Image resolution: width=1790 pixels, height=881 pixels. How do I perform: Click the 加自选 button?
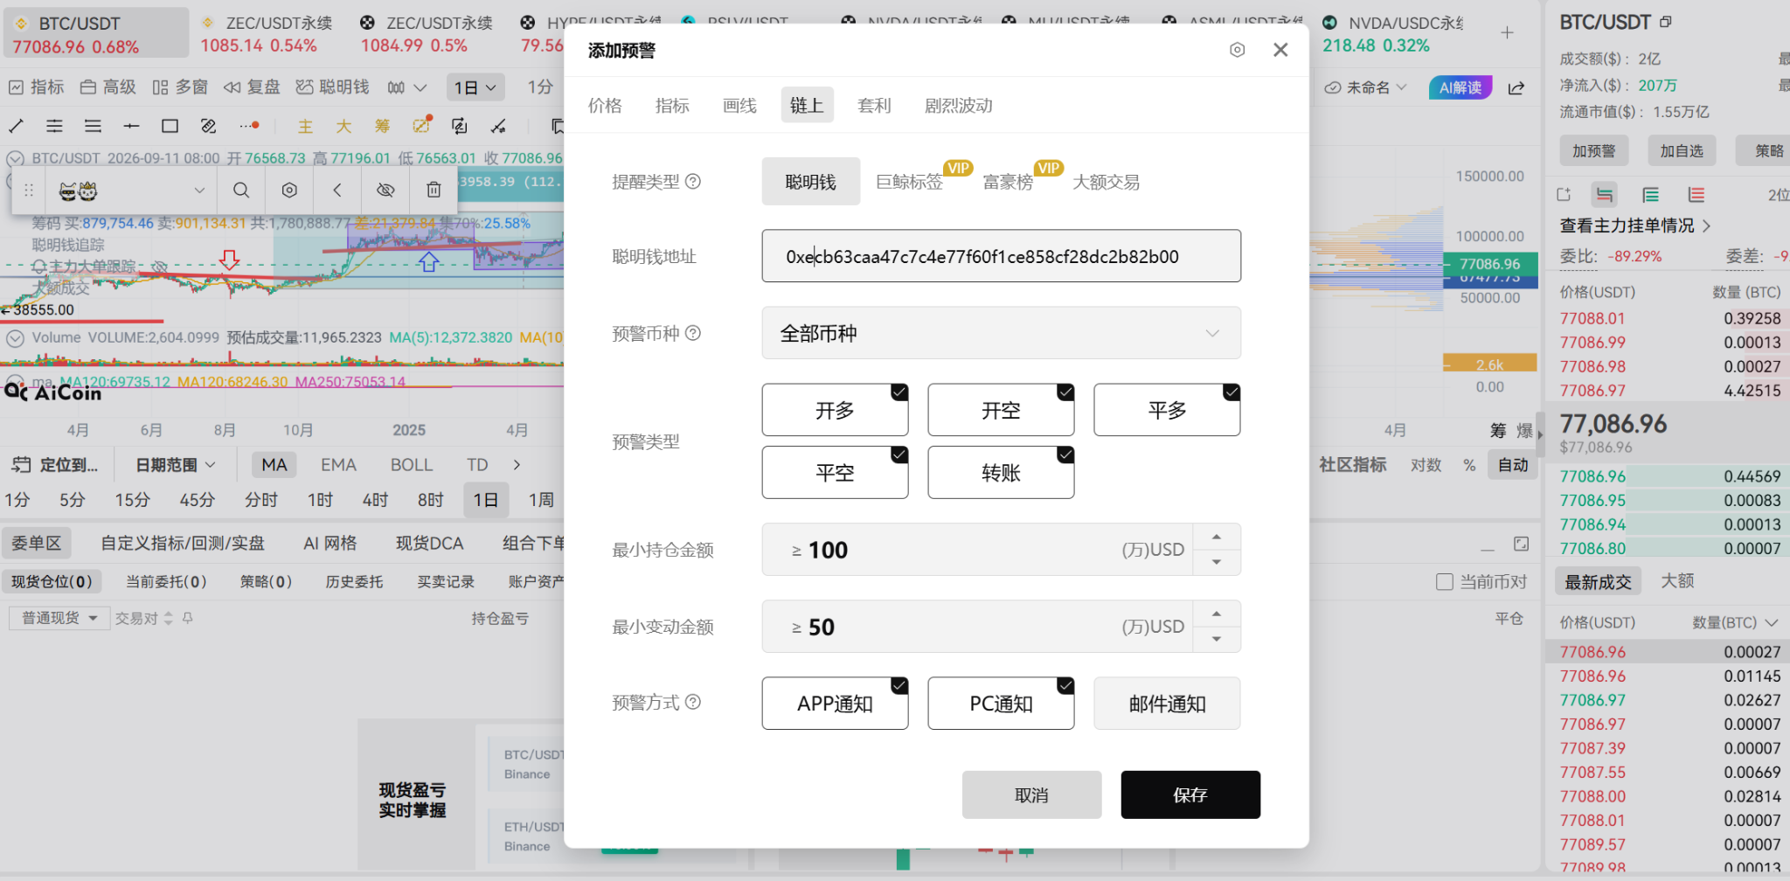coord(1682,150)
